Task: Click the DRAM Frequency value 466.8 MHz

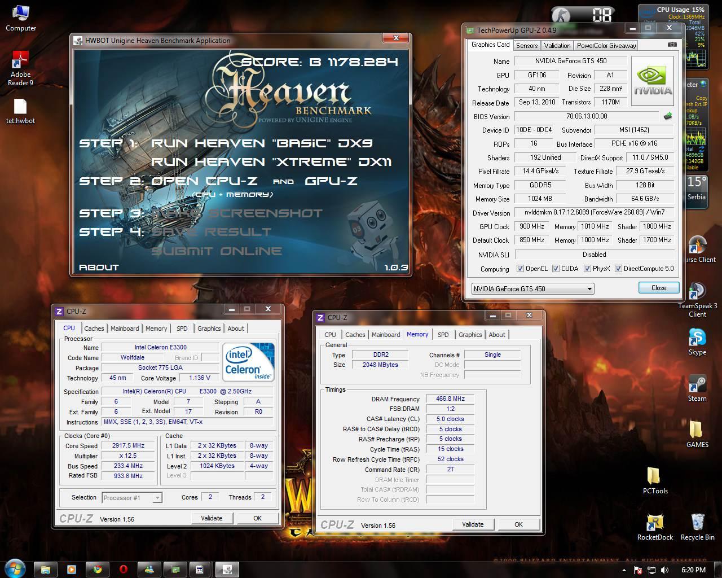Action: point(450,399)
